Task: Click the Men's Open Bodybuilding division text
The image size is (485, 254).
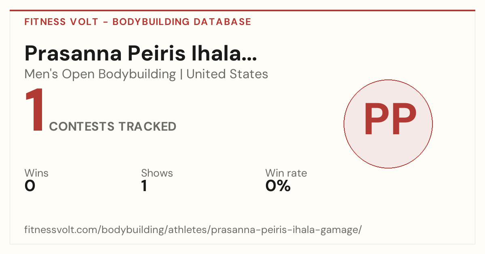Action: (100, 74)
